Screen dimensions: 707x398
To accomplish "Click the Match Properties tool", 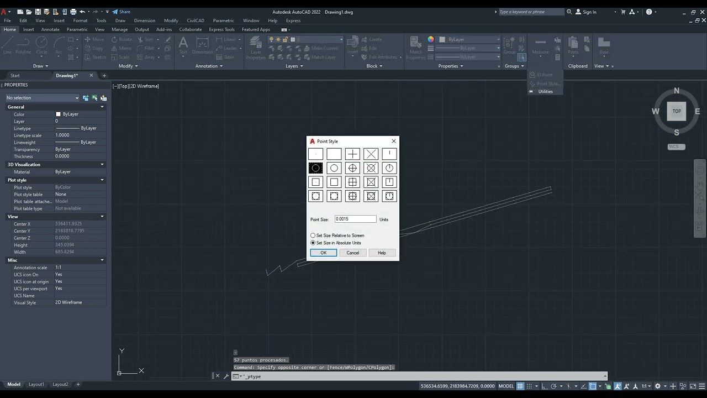I will [415, 48].
